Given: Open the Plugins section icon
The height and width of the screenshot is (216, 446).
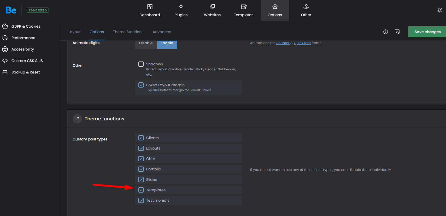Looking at the screenshot, I should pos(181,7).
